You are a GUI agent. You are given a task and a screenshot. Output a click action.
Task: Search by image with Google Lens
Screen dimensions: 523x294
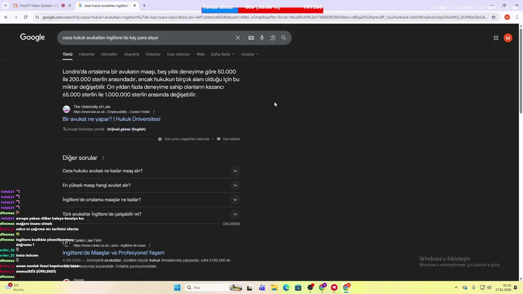tap(273, 38)
